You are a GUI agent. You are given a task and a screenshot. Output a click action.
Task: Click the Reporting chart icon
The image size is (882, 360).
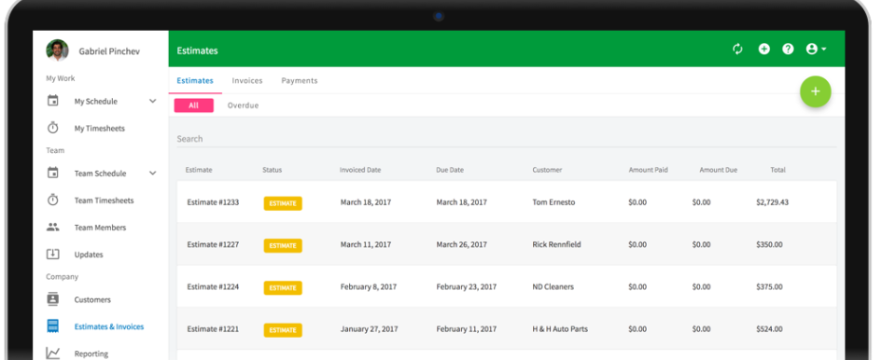(x=53, y=353)
